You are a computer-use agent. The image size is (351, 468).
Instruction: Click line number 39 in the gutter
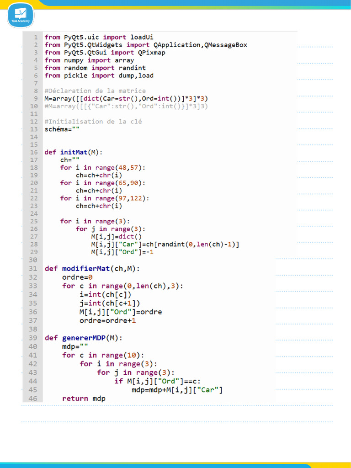point(33,338)
